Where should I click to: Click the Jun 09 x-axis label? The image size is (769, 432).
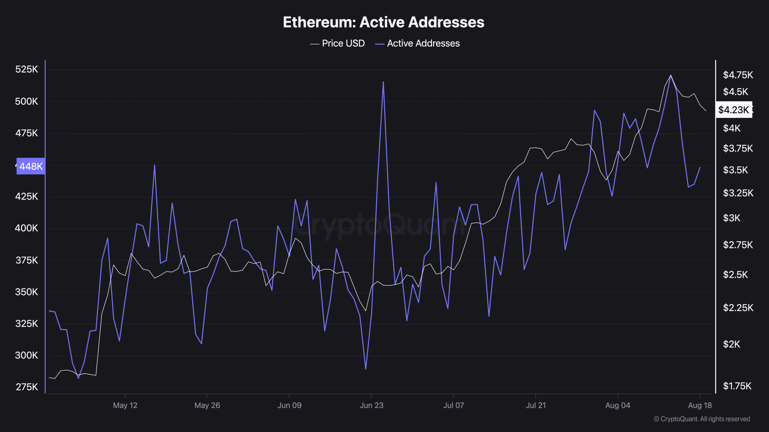pyautogui.click(x=289, y=405)
